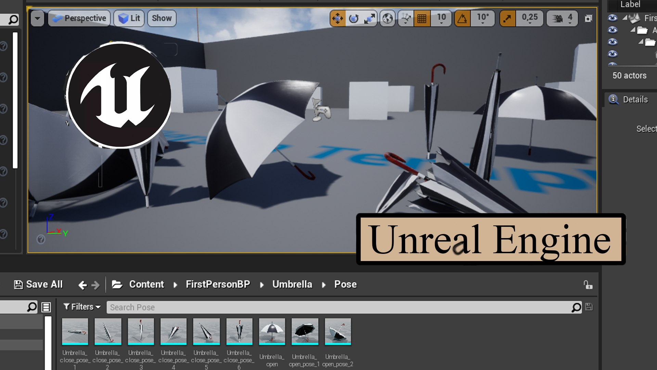The height and width of the screenshot is (370, 657).
Task: Click Save All in content browser
Action: 38,284
